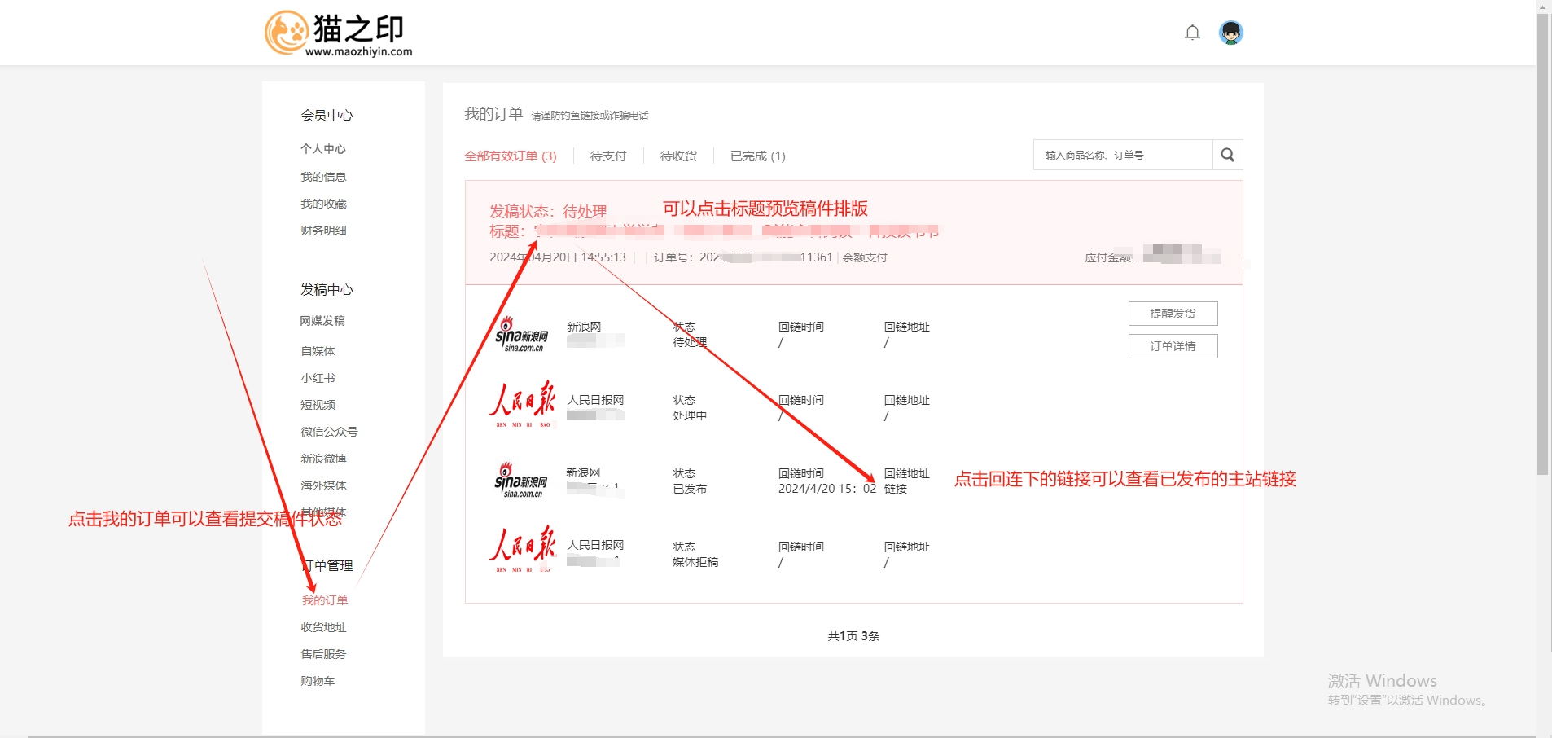Click the sina logo in 已发布 row
Screen dimensions: 1552x738
click(522, 481)
